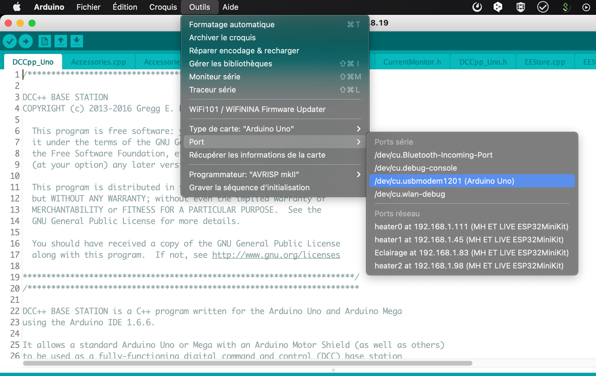
Task: Click the circled play menu bar icon
Action: [586, 7]
